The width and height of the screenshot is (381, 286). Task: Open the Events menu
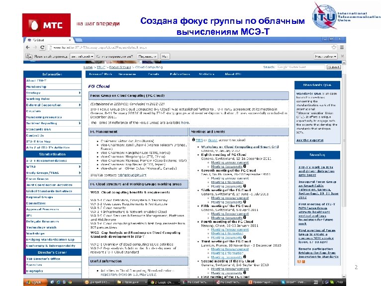153,74
